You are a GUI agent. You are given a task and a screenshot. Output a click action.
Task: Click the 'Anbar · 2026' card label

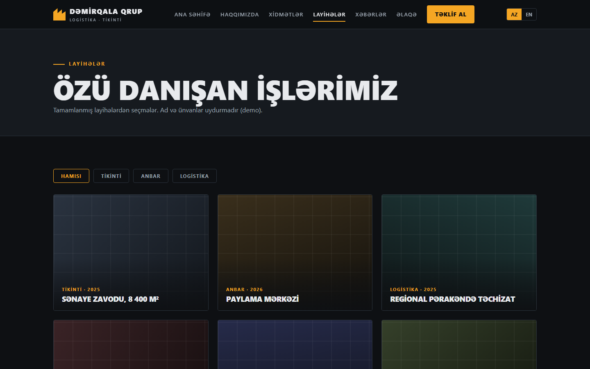[x=245, y=289]
